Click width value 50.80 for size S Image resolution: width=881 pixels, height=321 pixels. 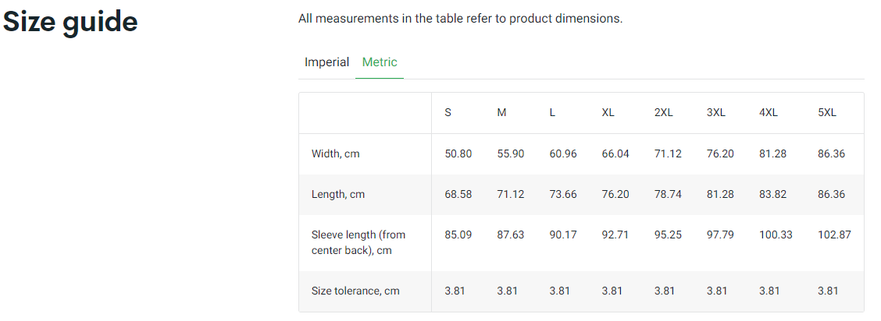[458, 153]
